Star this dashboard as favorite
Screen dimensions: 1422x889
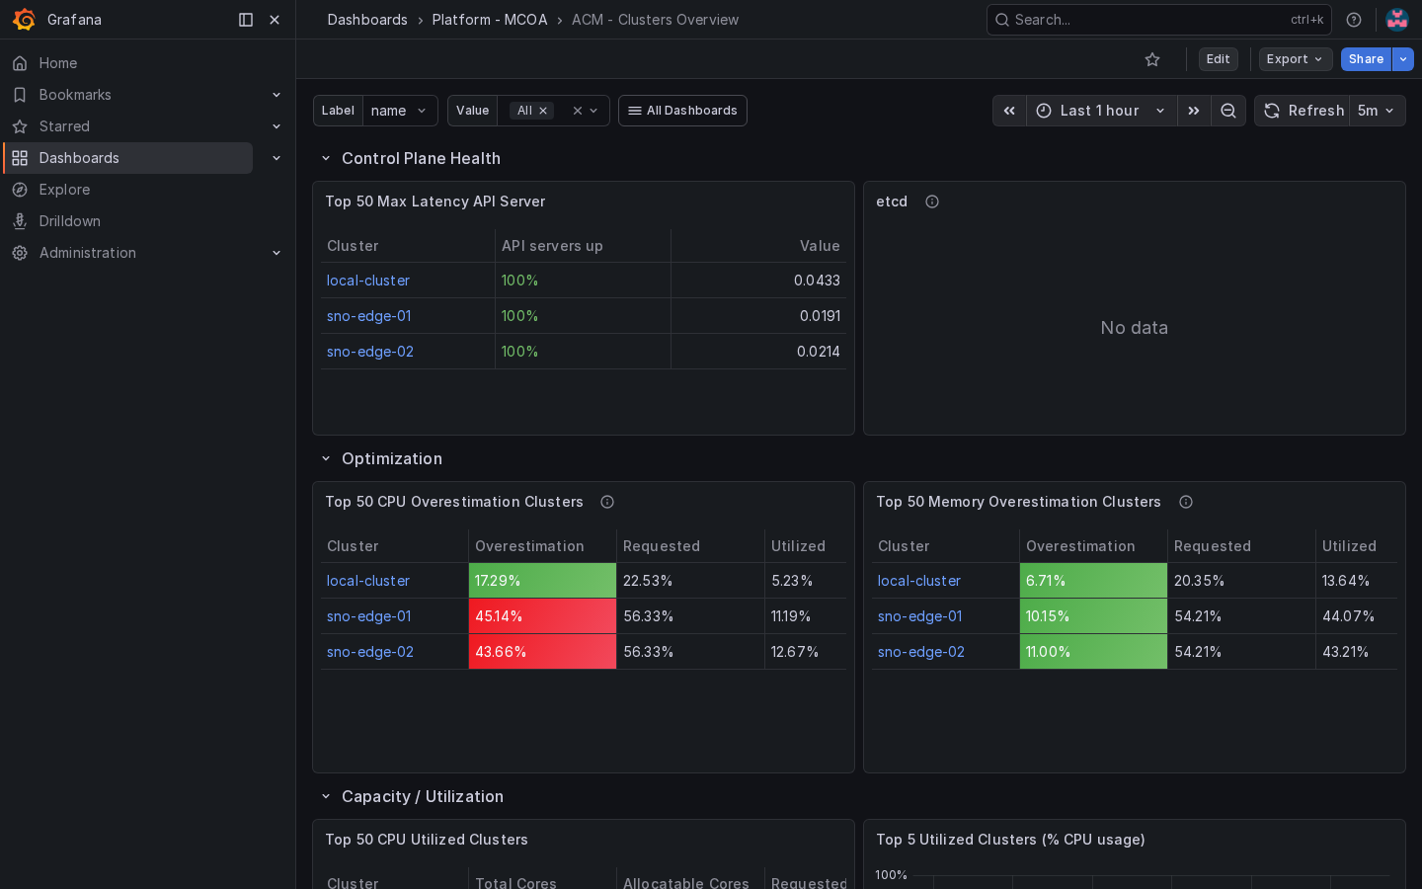tap(1152, 59)
